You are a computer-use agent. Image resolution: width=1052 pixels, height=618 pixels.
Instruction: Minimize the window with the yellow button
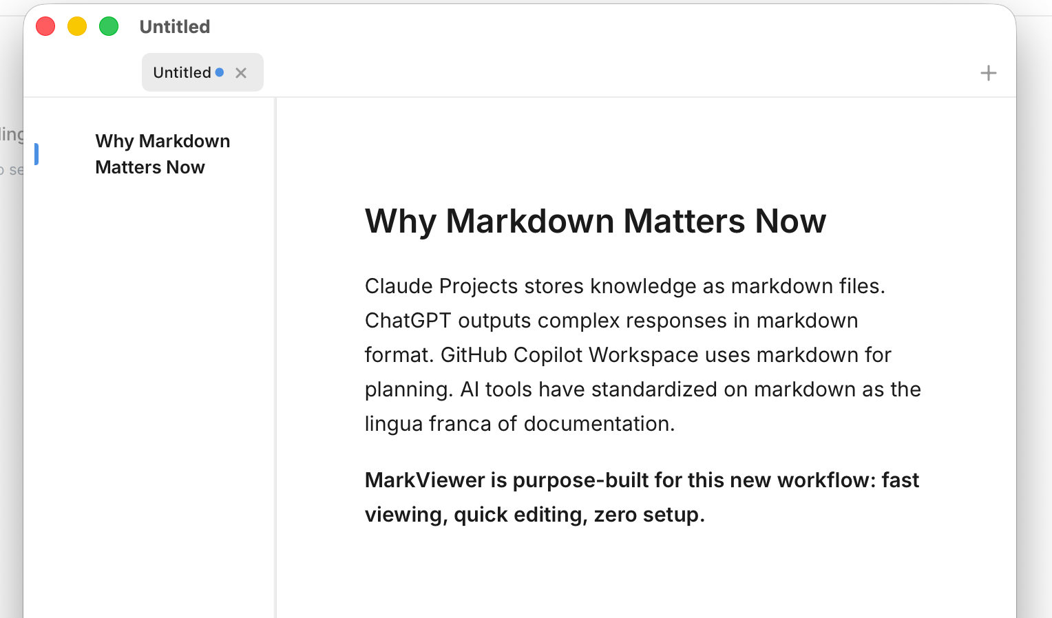point(77,27)
